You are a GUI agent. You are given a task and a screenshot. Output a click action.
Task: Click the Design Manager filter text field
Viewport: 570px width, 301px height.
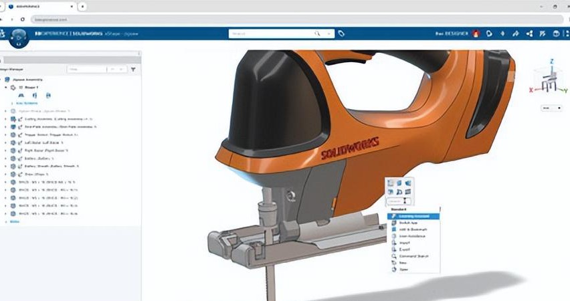point(87,69)
